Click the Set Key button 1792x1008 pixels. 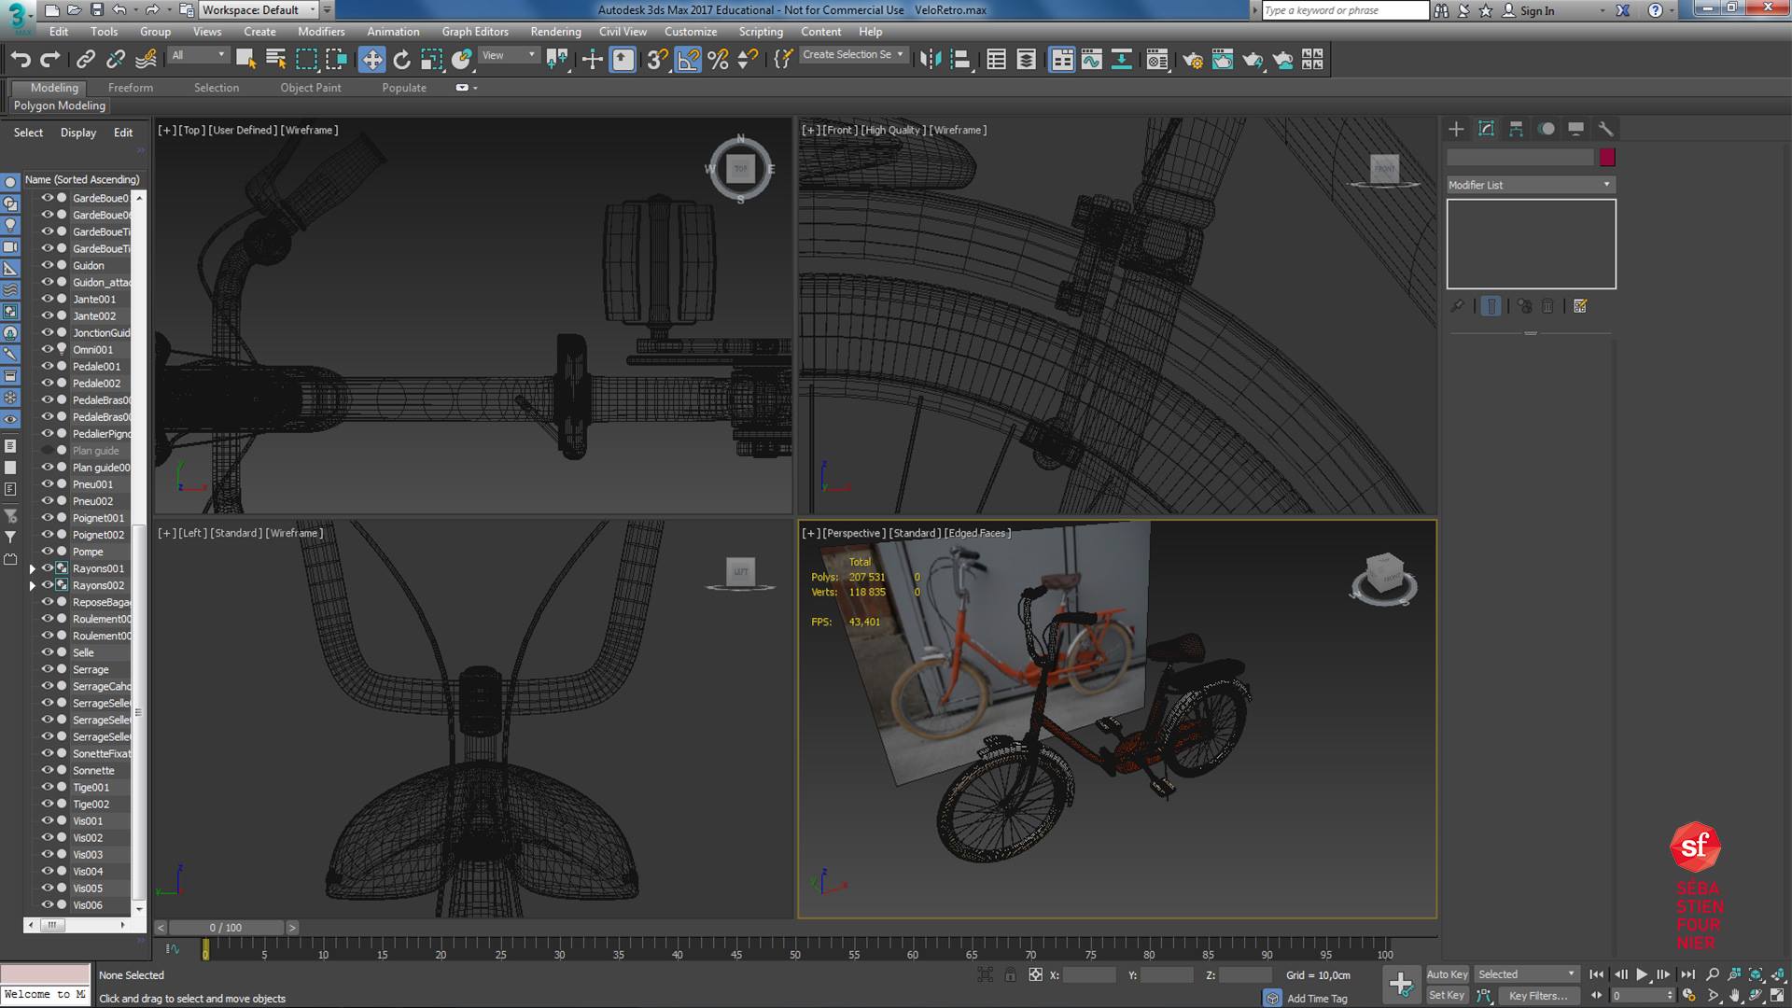tap(1447, 996)
